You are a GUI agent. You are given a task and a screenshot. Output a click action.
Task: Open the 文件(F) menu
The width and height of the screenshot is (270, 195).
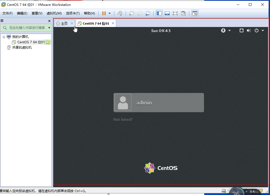click(x=8, y=13)
